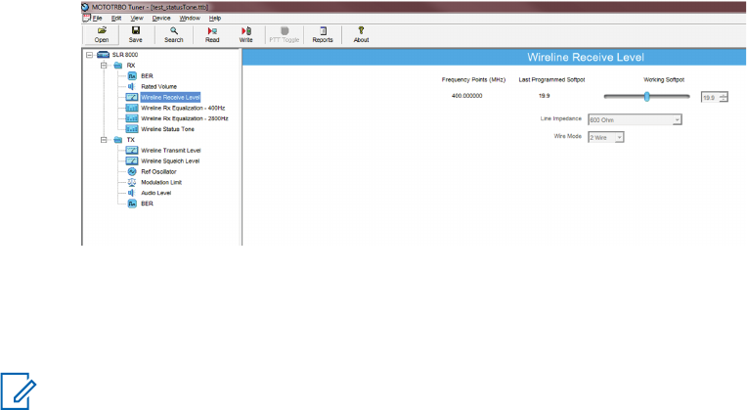This screenshot has width=747, height=410.
Task: Click the RX folder icon
Action: tap(118, 66)
